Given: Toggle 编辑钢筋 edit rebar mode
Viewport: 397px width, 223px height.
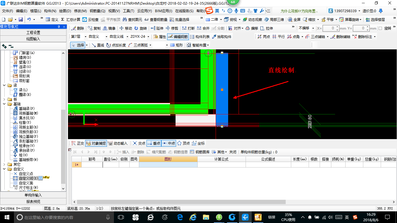Looking at the screenshot, I should coord(178,37).
